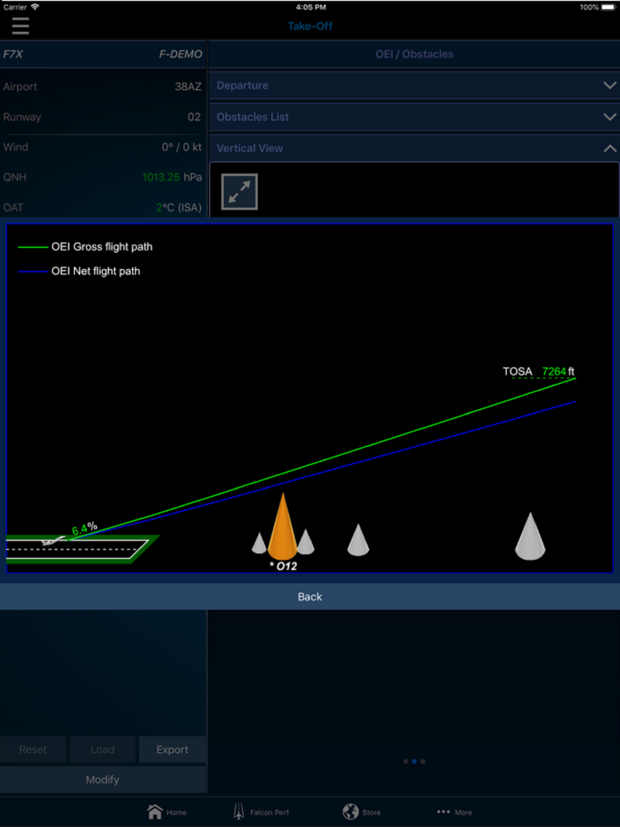Tap the More three-dots icon

click(443, 812)
